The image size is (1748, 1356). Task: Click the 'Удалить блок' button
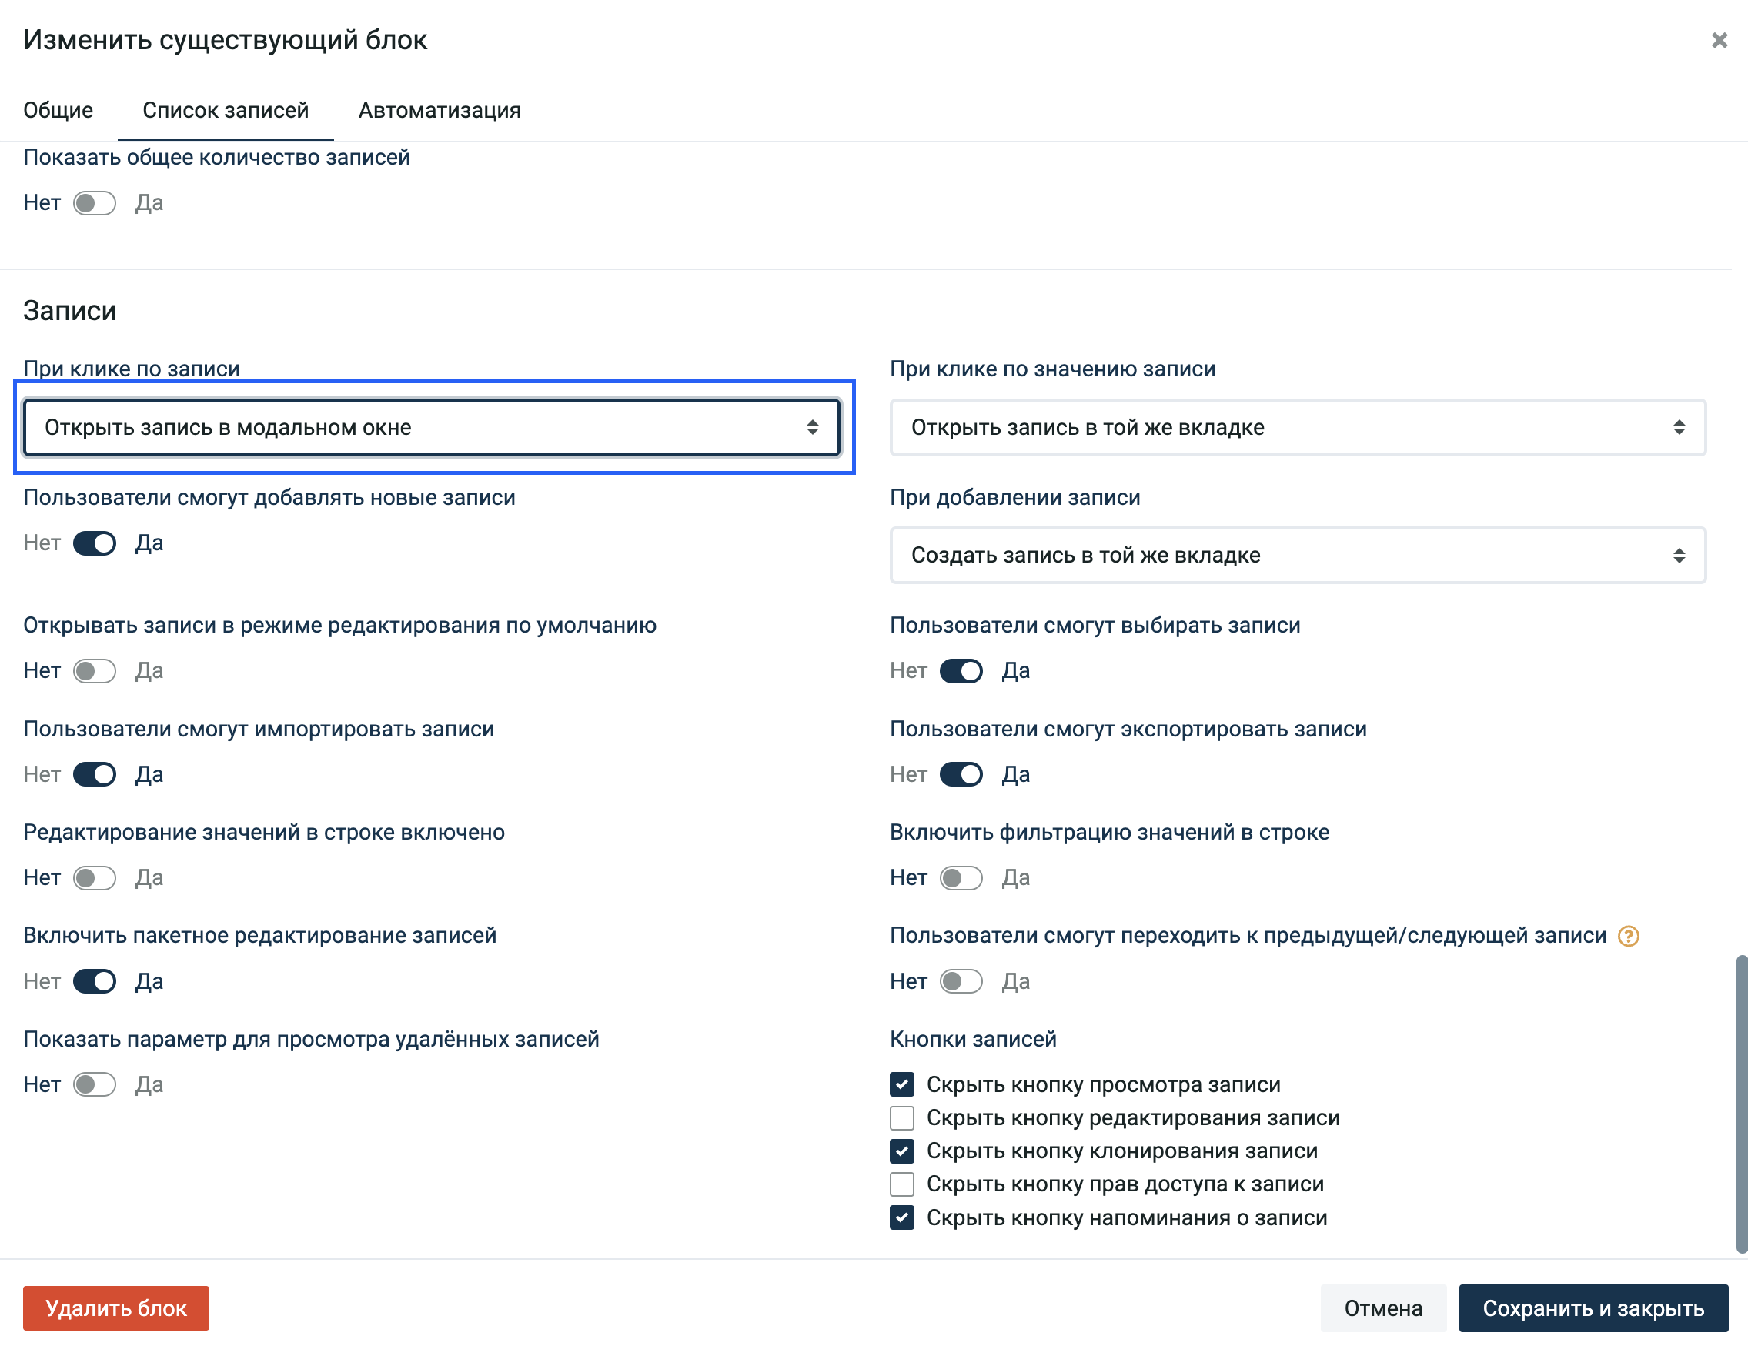point(116,1309)
